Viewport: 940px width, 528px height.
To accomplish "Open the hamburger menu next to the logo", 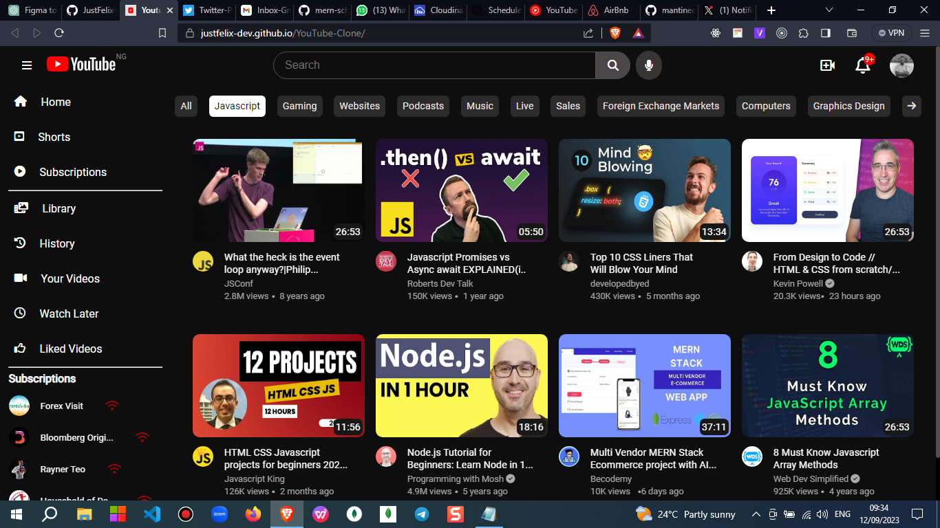I will coord(27,65).
